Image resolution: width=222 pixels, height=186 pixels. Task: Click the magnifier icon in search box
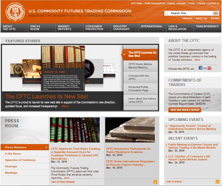pos(167,13)
